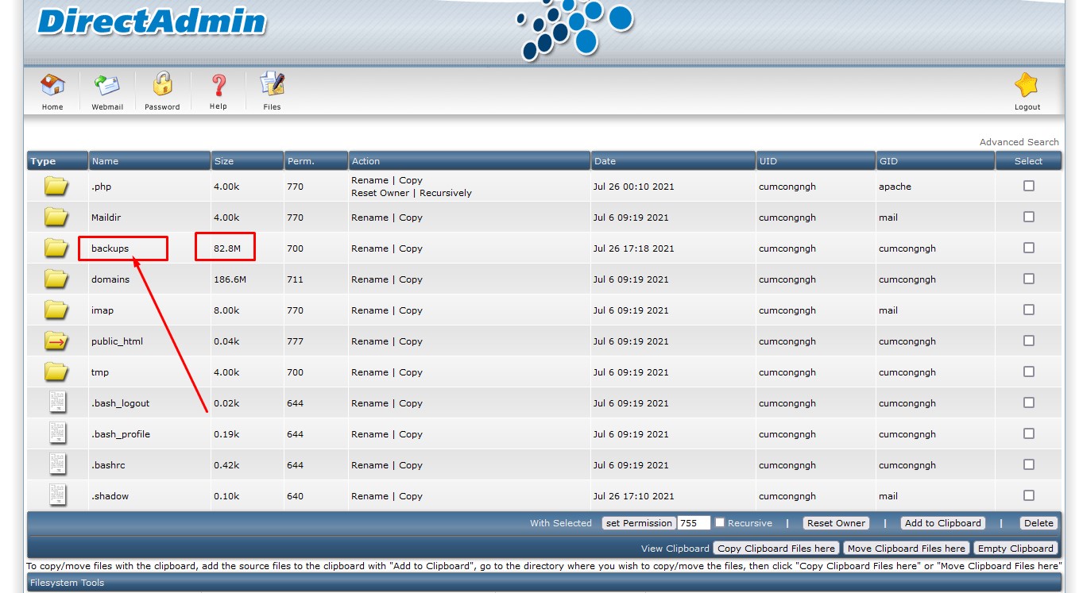Tick the checkbox for .shadow file

coord(1029,495)
